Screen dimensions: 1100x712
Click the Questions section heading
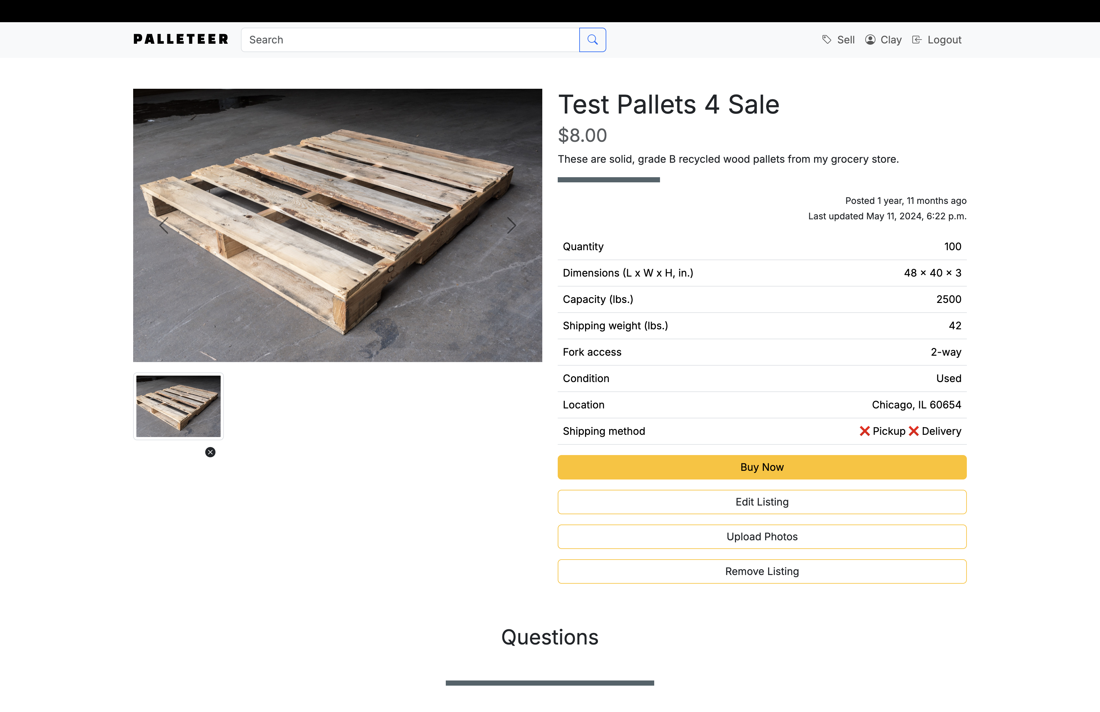click(550, 637)
